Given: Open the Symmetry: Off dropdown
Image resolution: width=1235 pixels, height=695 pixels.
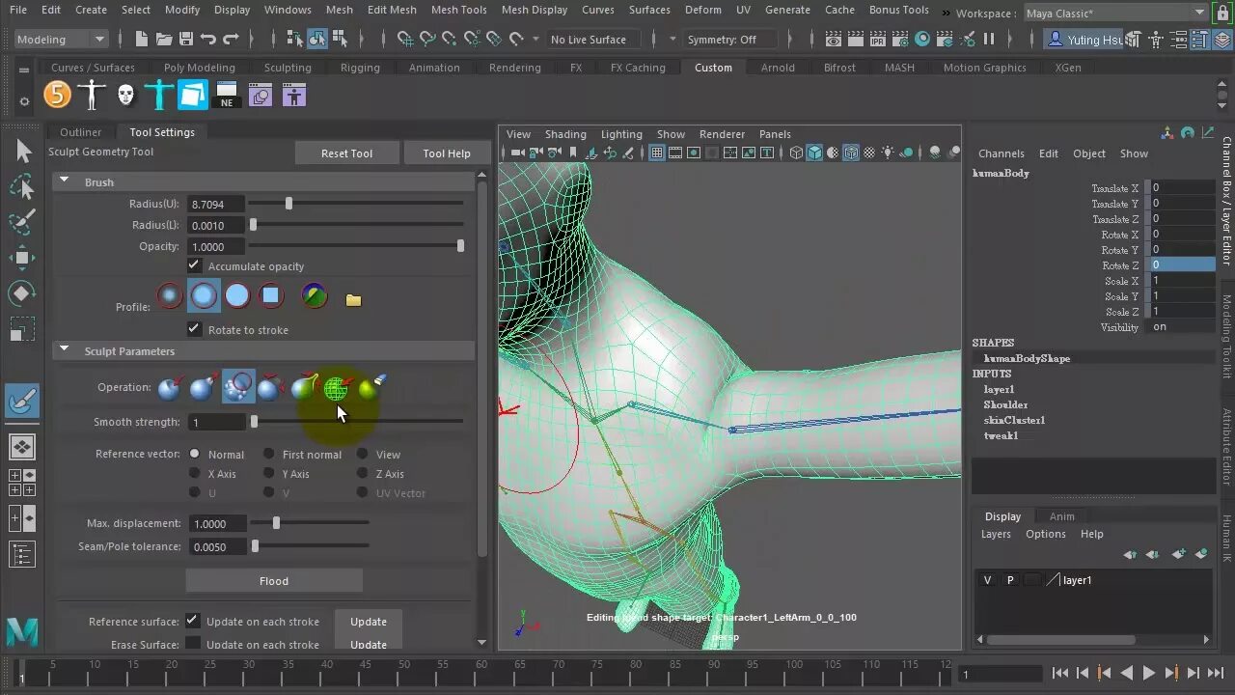Looking at the screenshot, I should point(730,39).
